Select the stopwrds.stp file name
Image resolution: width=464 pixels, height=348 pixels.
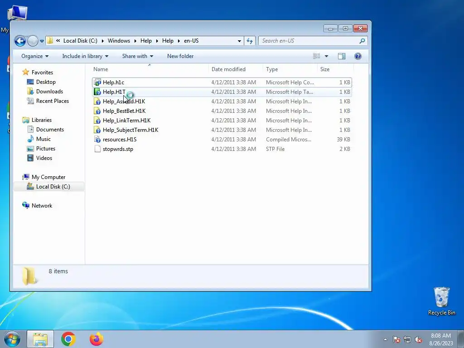(x=118, y=149)
